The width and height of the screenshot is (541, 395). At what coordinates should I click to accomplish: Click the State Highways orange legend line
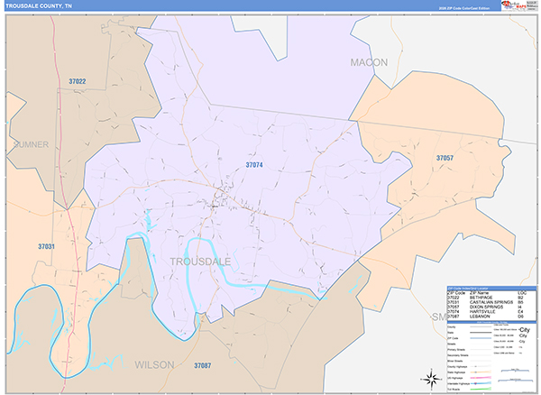[x=481, y=372]
